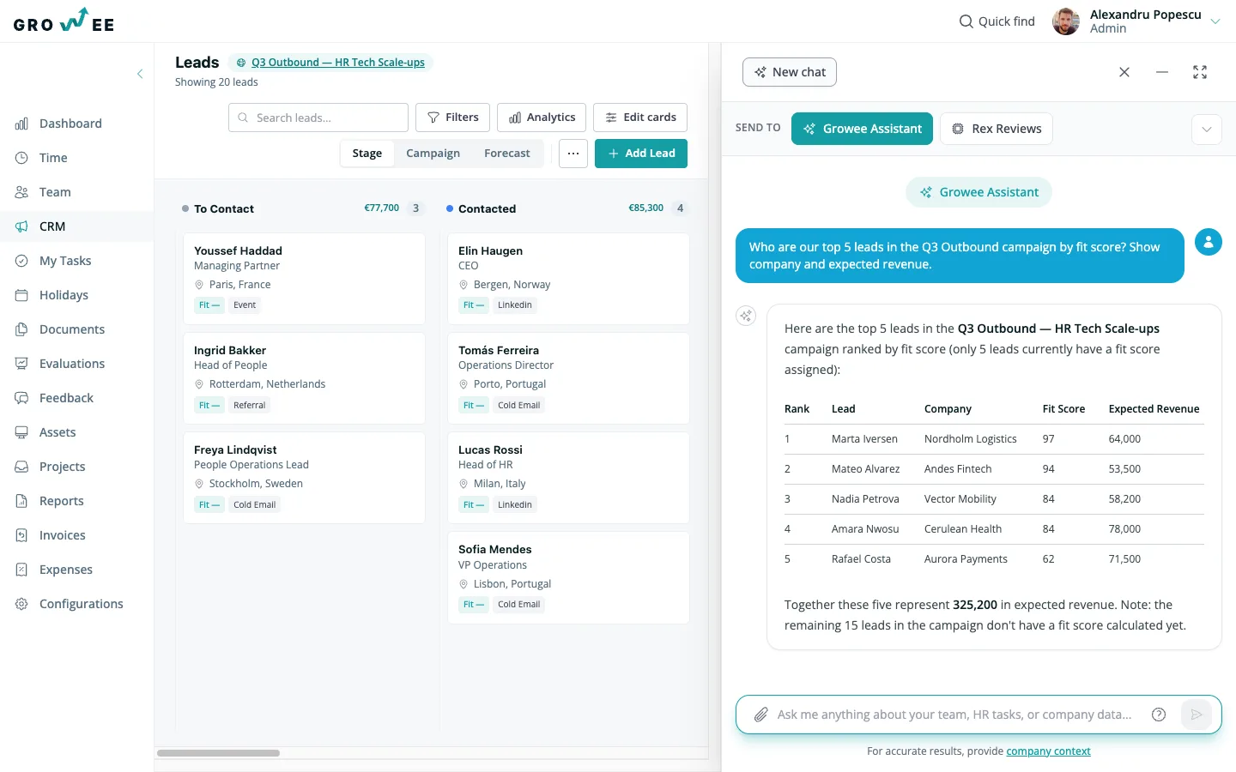
Task: Open Holidays in the sidebar
Action: point(64,295)
